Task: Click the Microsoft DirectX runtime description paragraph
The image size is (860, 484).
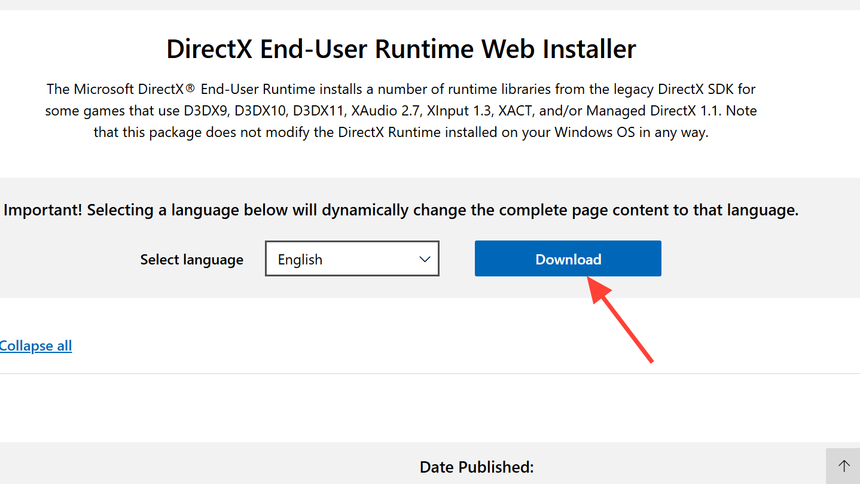Action: click(401, 111)
